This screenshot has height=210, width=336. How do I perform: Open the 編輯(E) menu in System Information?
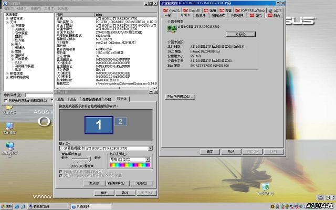click(x=22, y=8)
